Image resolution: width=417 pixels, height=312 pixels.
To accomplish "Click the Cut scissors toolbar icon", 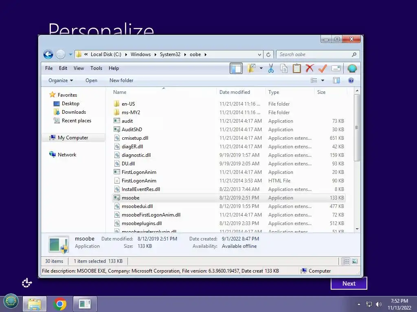I will pos(271,68).
